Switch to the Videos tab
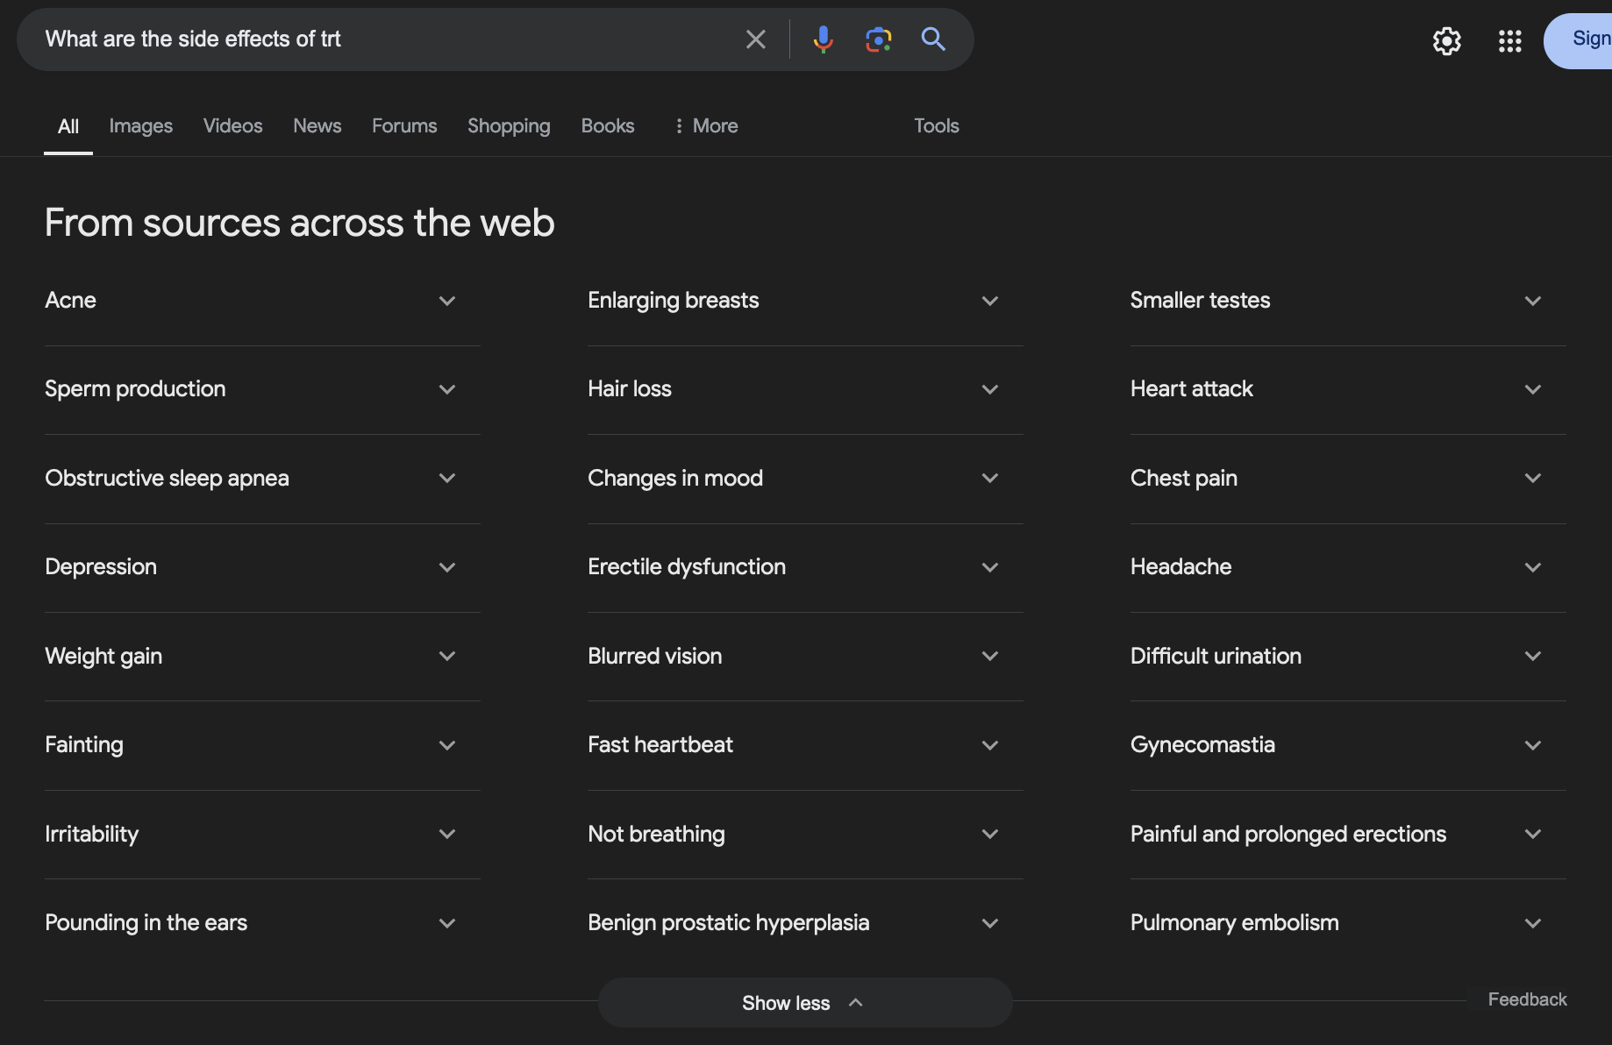1612x1045 pixels. (x=232, y=126)
